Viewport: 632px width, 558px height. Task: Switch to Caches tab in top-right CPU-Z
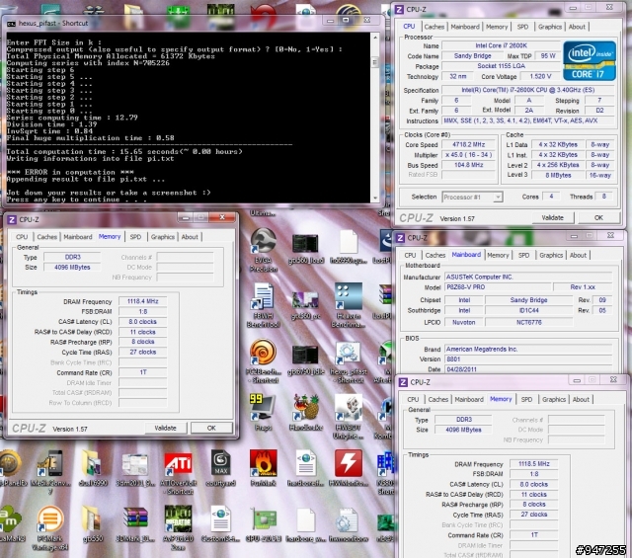tap(434, 27)
